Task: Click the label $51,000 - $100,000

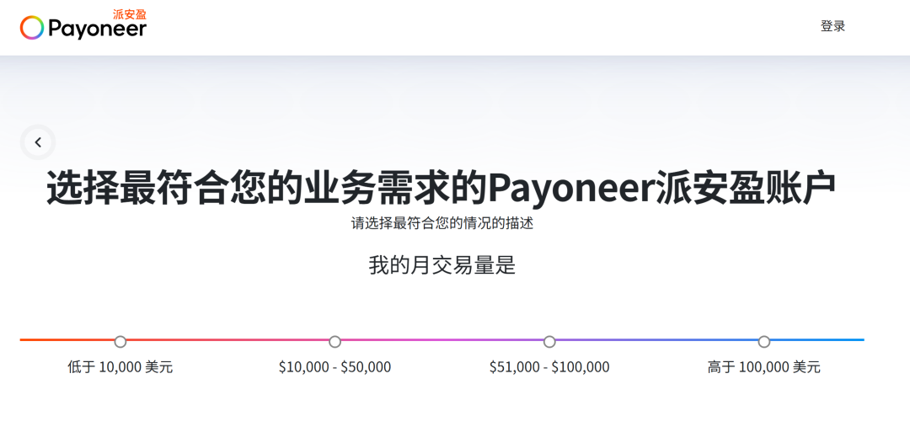Action: (x=549, y=367)
